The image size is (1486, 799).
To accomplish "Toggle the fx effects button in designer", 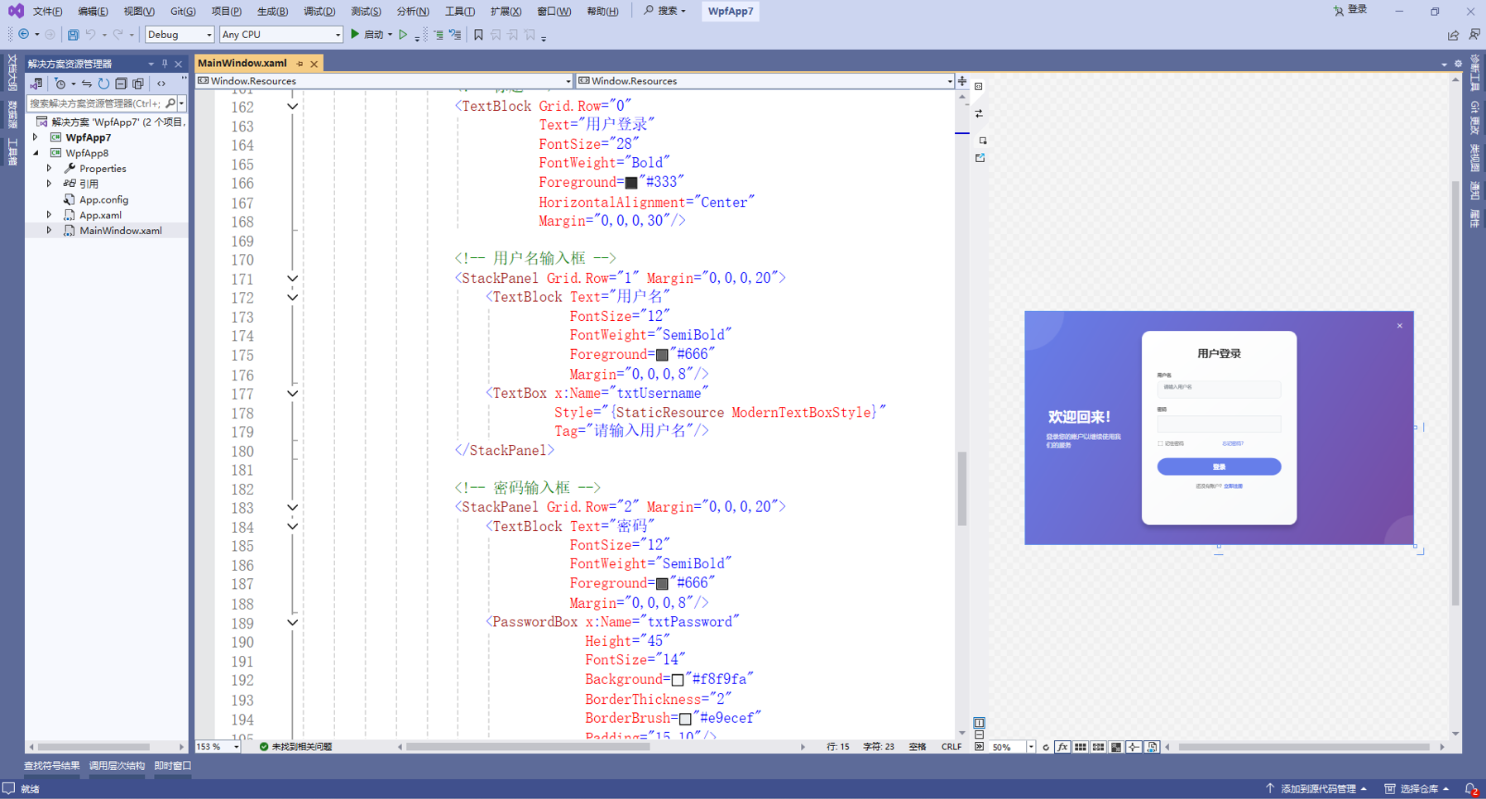I will point(1062,747).
